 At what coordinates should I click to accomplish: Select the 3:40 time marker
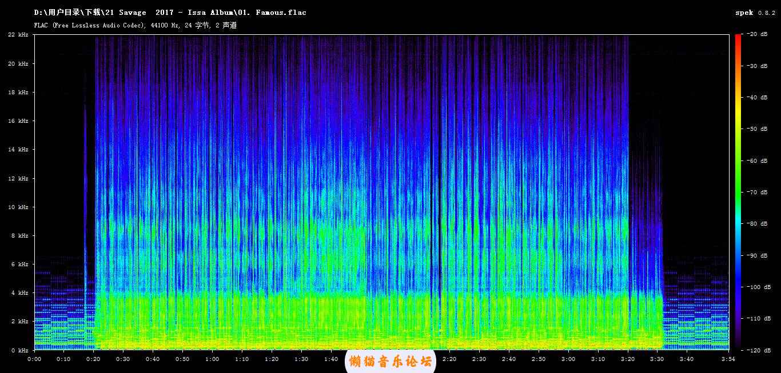coord(687,359)
